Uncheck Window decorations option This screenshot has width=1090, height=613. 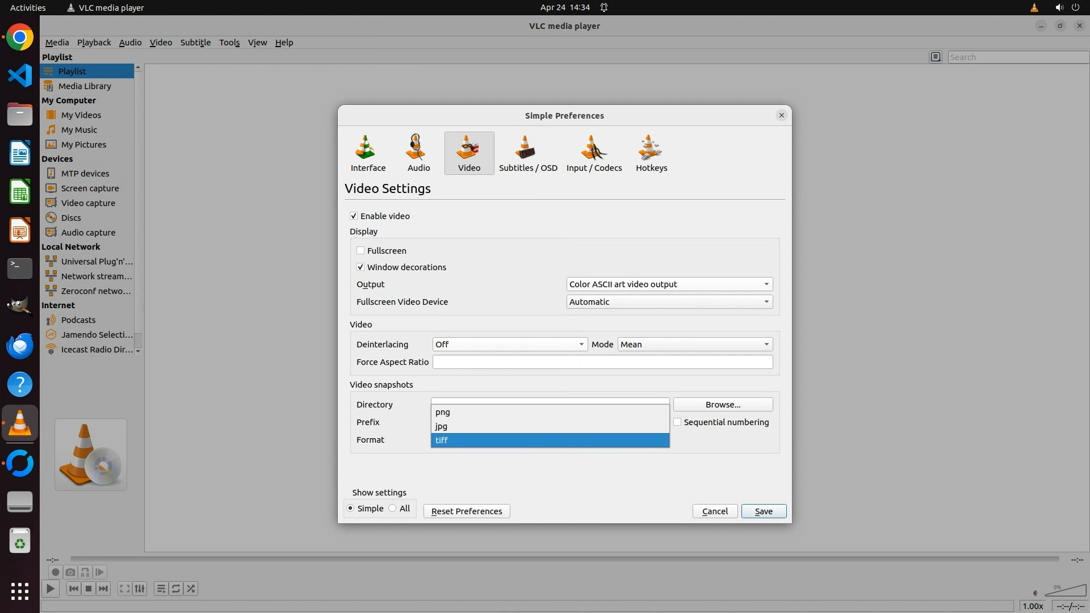[360, 267]
